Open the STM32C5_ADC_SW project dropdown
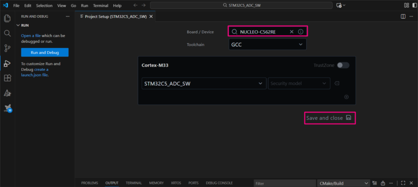Screen dimensions: 418x187 click(204, 83)
